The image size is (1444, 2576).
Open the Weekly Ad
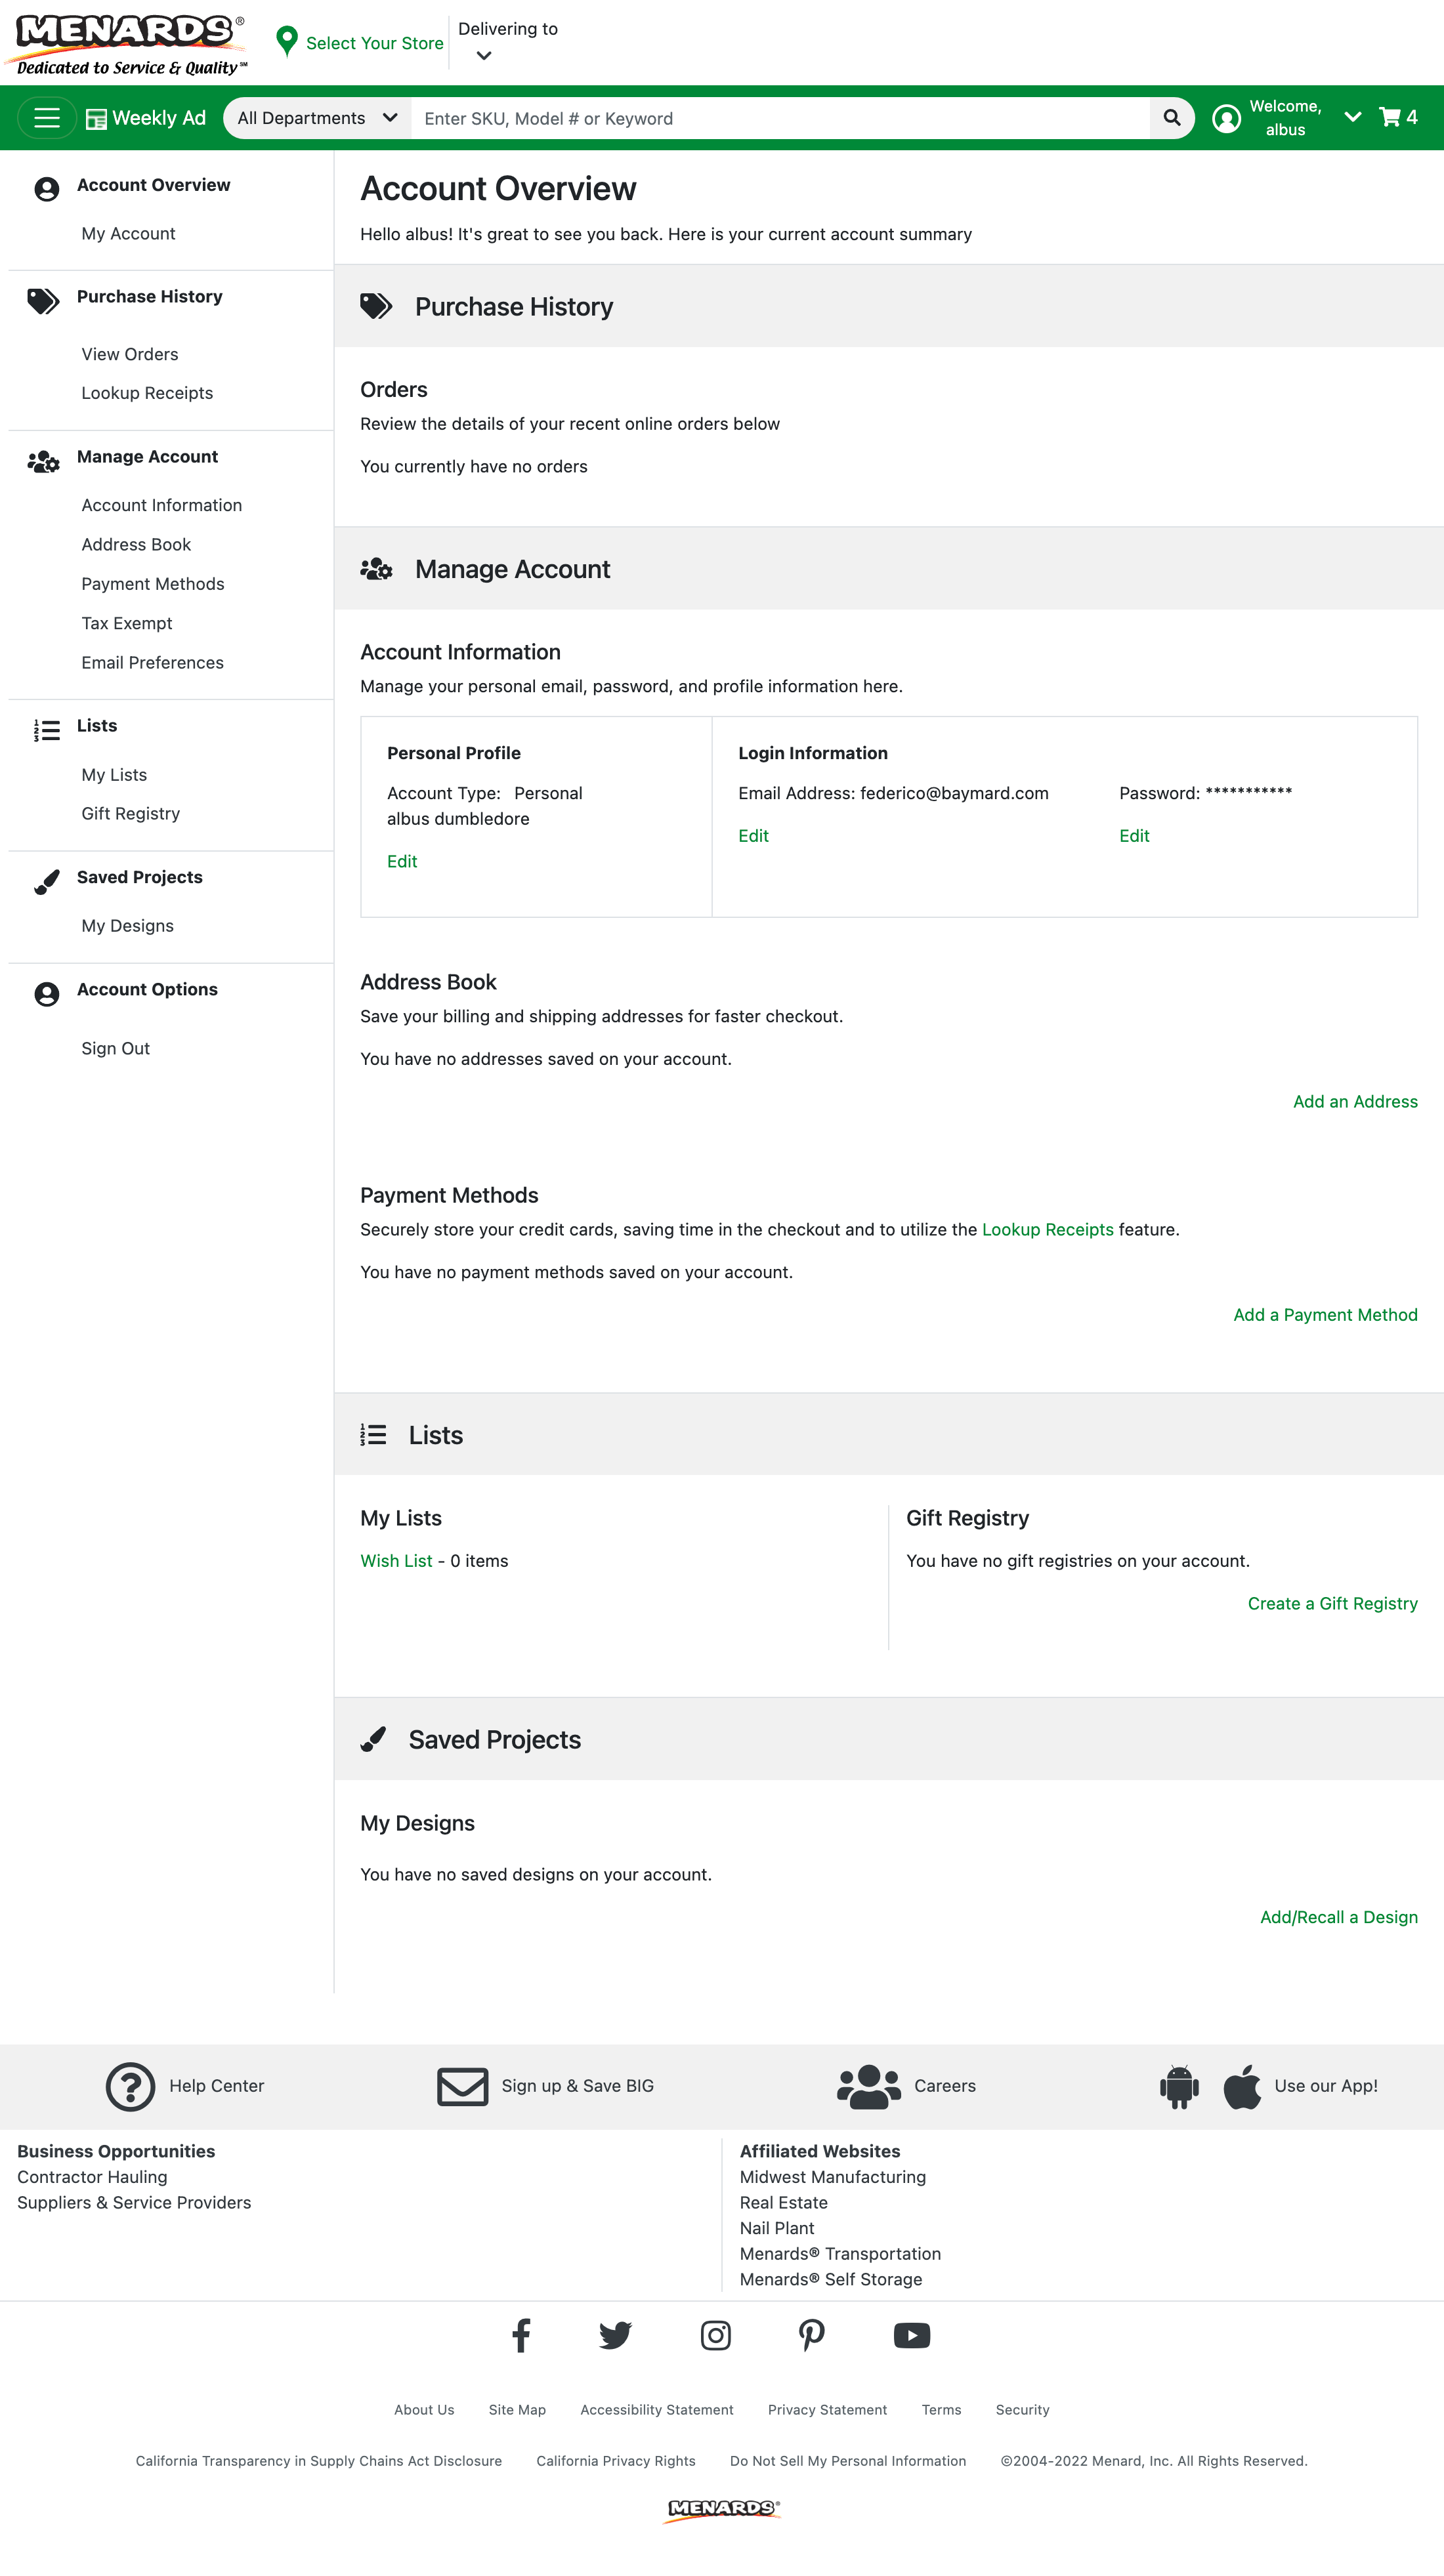(x=146, y=117)
